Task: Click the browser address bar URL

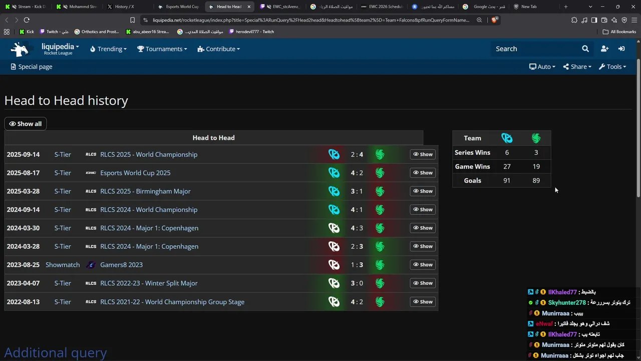Action: 311,20
